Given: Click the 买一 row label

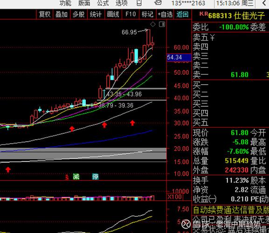Looking at the screenshot, I should pyautogui.click(x=200, y=85).
